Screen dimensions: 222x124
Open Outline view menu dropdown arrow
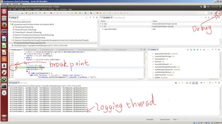[x=213, y=50]
